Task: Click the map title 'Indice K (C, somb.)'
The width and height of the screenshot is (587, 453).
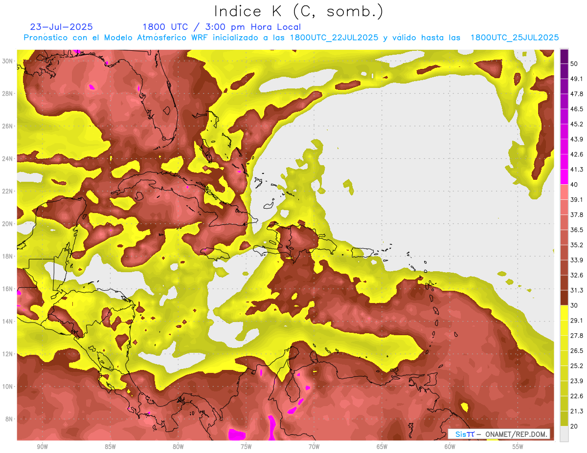Action: 298,11
